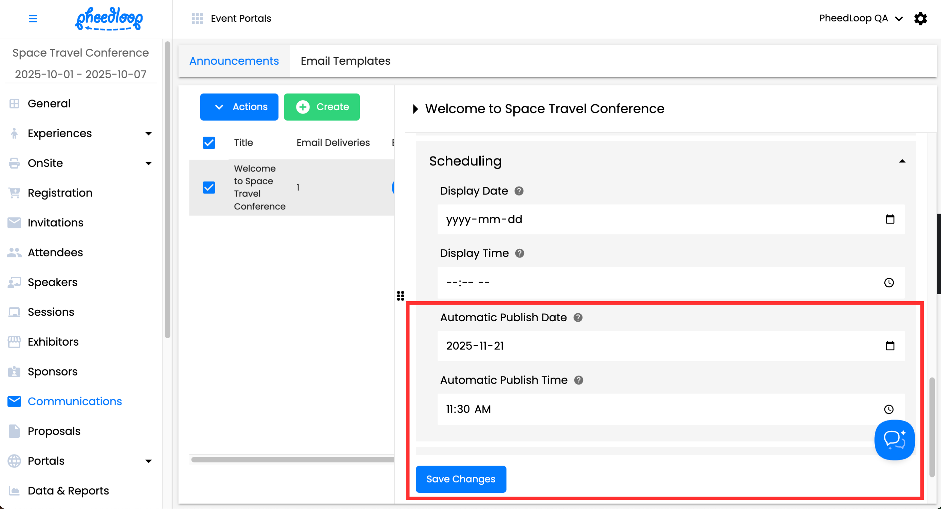Open the settings gear icon

[x=920, y=19]
